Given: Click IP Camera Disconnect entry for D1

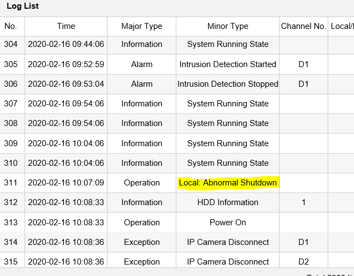Looking at the screenshot, I should pyautogui.click(x=228, y=242).
